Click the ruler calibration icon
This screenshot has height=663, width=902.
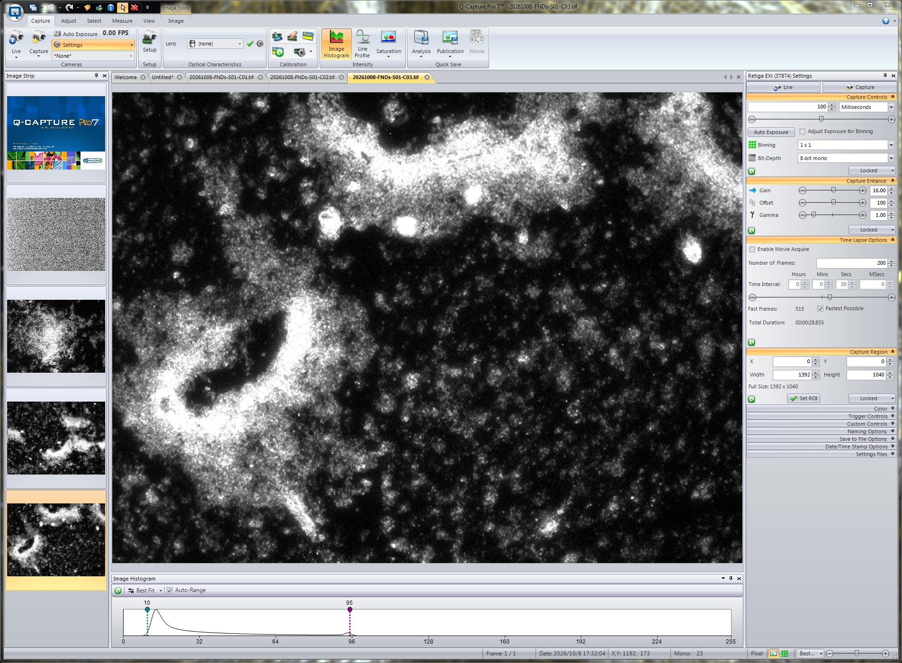(x=308, y=36)
